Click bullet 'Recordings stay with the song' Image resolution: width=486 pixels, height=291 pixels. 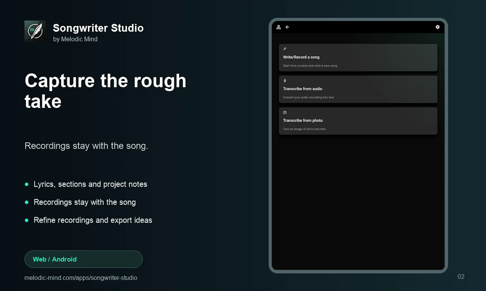click(85, 202)
